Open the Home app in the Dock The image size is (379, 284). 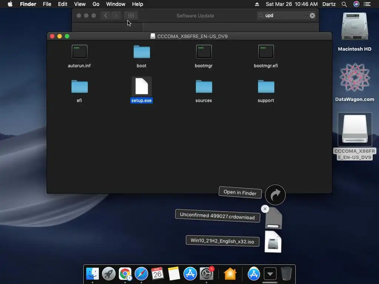[x=230, y=274]
